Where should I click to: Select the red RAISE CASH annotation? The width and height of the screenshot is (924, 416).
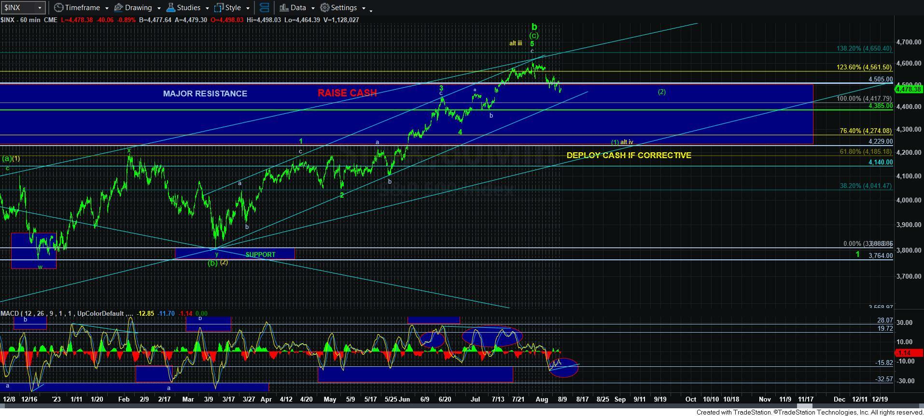[x=347, y=93]
